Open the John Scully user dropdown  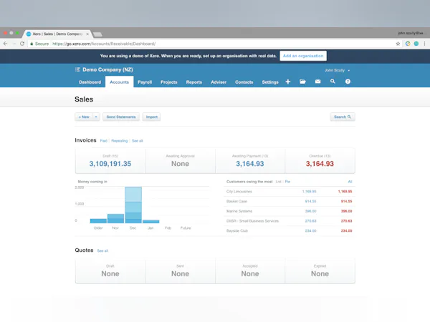338,70
